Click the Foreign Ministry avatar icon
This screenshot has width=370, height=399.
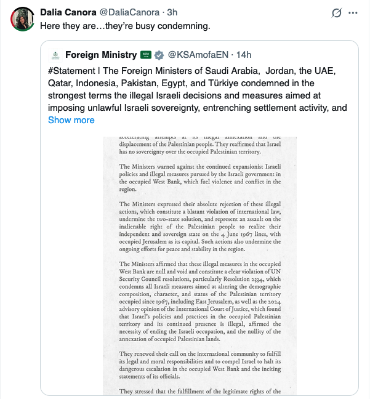(55, 55)
